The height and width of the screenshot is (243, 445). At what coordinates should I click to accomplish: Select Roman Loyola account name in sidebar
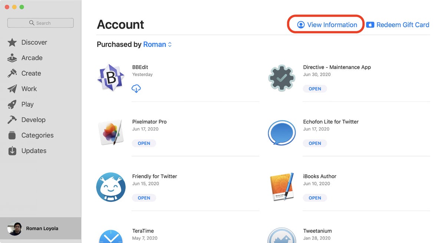[x=42, y=229]
